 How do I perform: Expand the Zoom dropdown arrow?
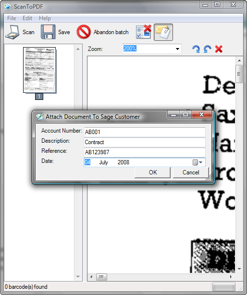point(177,49)
